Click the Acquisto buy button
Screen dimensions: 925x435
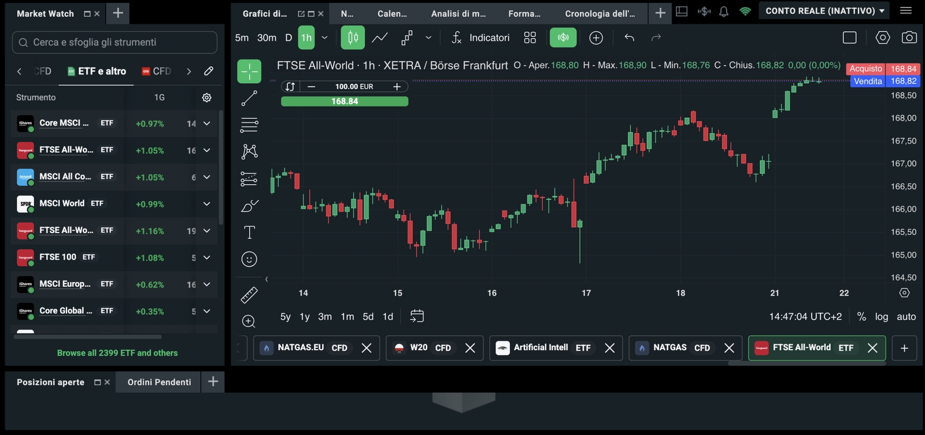point(883,69)
